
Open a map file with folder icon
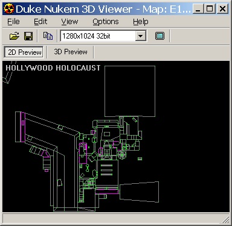point(14,36)
